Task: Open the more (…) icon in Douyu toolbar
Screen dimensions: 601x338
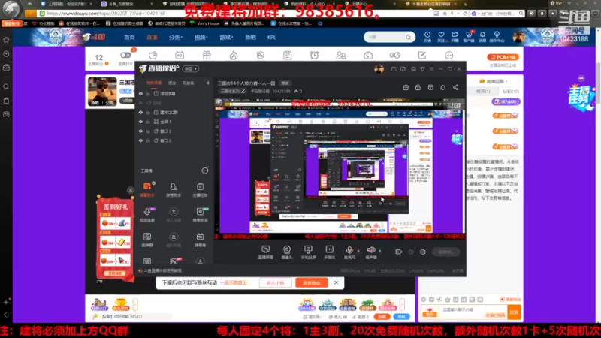Action: click(x=448, y=55)
